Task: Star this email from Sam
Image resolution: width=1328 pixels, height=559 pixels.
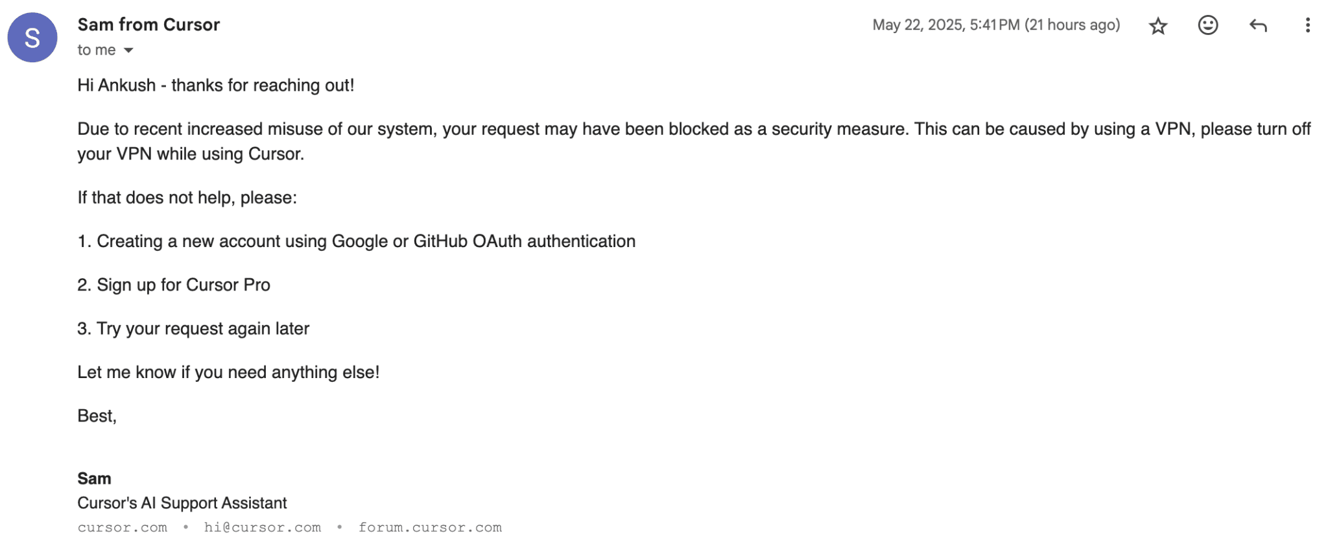Action: (1157, 26)
